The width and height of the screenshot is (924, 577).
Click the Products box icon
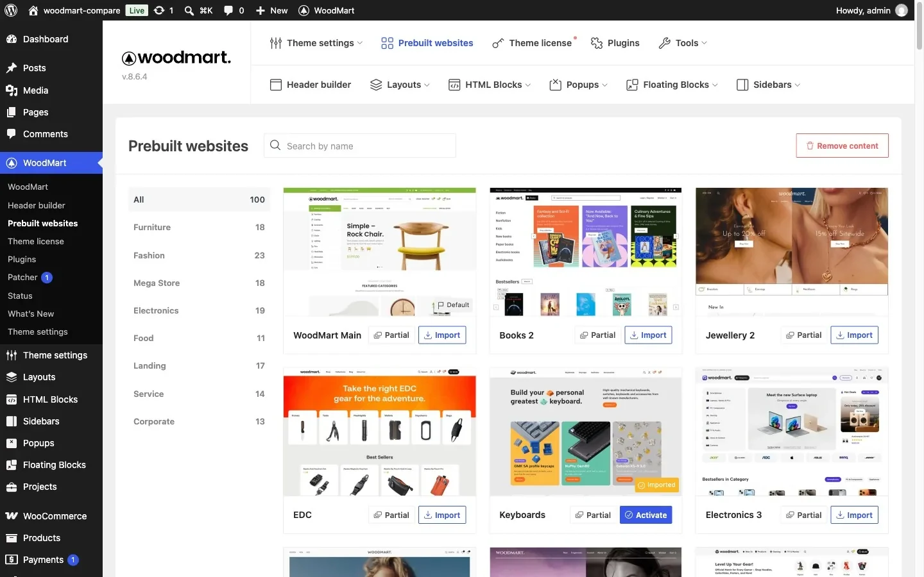[x=12, y=538]
